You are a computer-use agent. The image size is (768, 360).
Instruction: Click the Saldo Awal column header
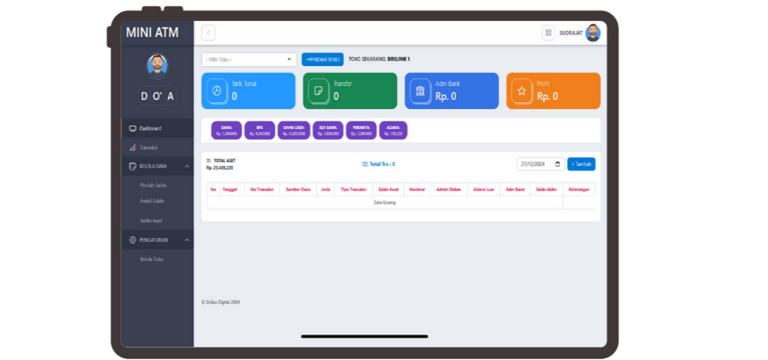389,189
